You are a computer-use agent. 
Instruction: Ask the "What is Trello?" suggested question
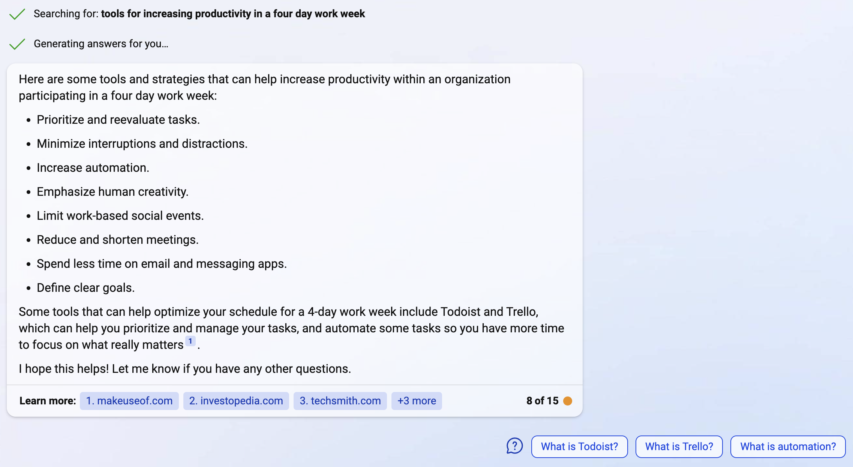point(679,446)
